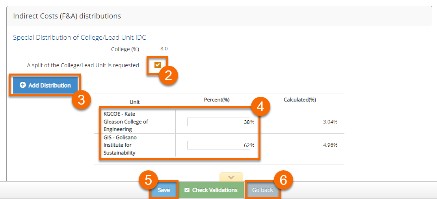Click the plus icon on Add Distribution

pos(23,85)
